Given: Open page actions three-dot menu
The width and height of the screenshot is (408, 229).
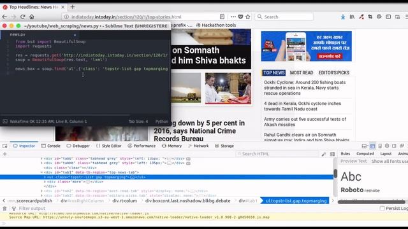Looking at the screenshot, I should tap(233, 17).
